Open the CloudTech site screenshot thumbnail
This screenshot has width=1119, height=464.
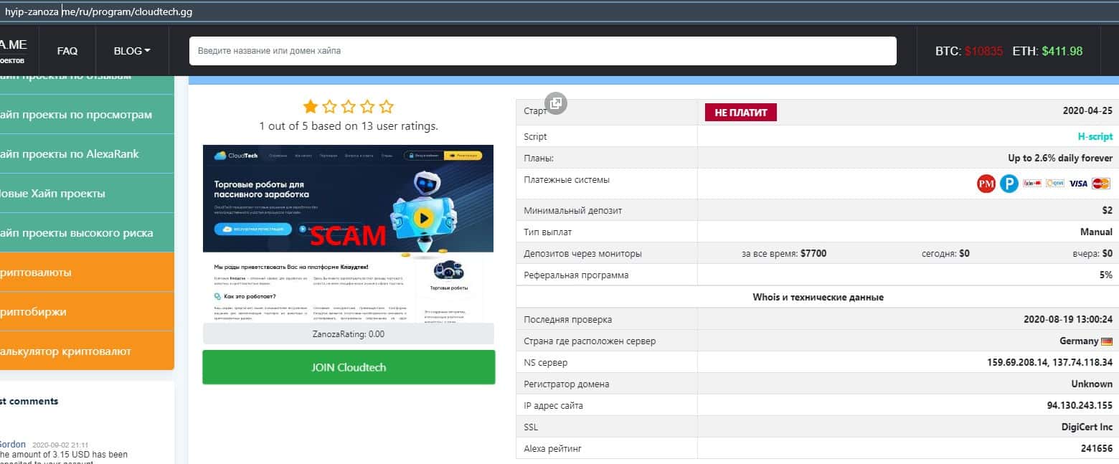pyautogui.click(x=348, y=234)
